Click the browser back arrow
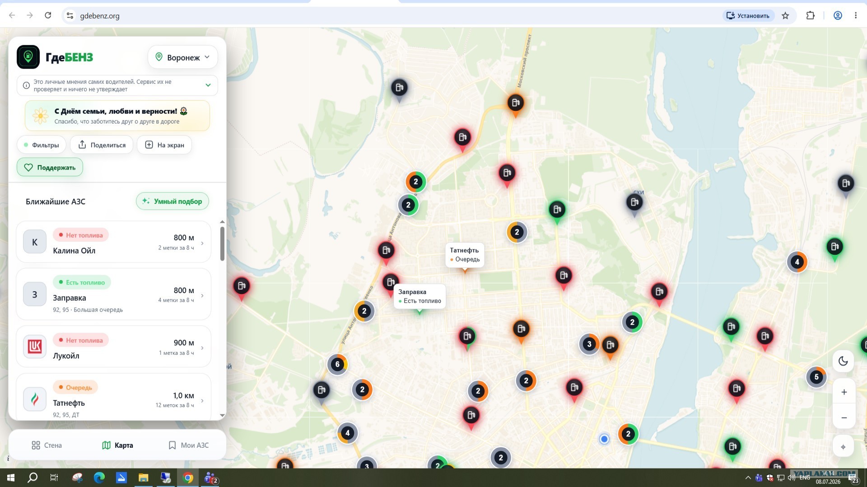This screenshot has width=867, height=487. click(12, 15)
